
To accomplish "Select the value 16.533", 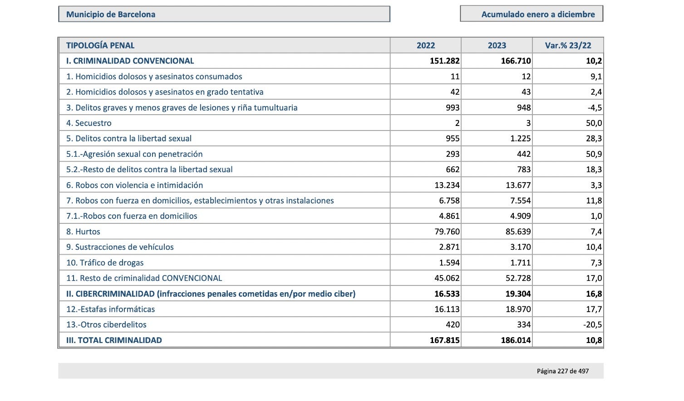I will 447,294.
